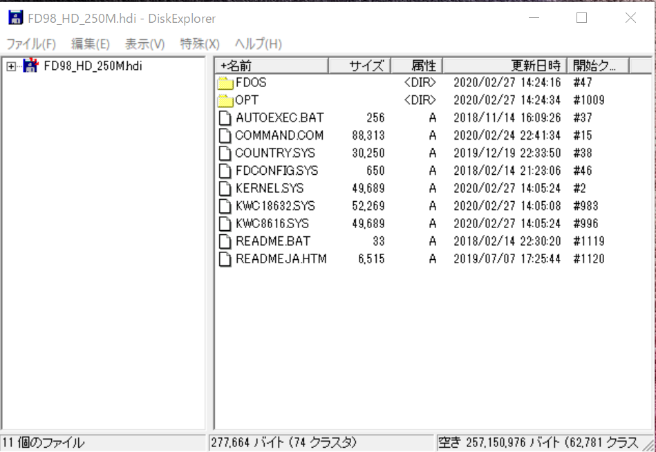Open the 編集(E) menu
656x452 pixels.
tap(91, 44)
